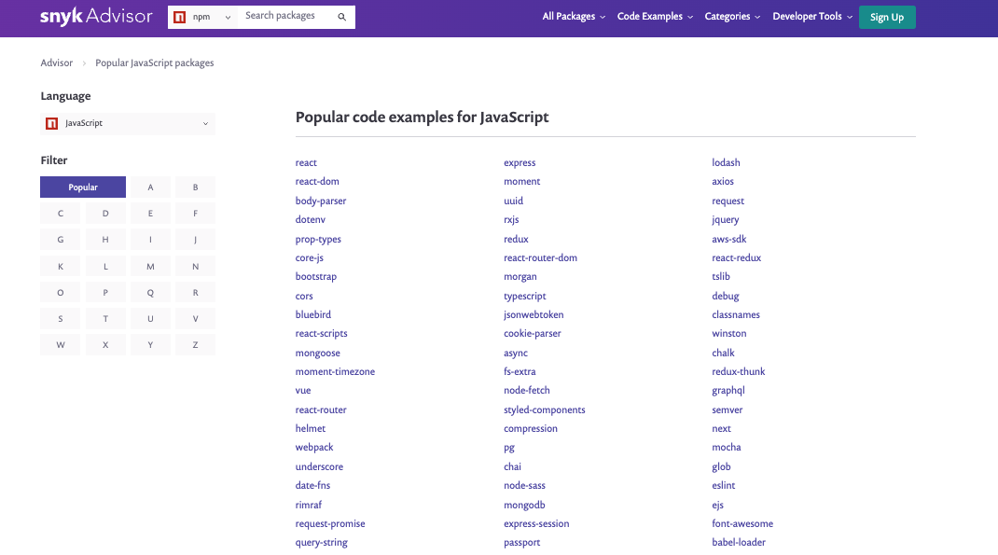Filter packages by letter S
The width and height of the screenshot is (998, 555).
61,318
